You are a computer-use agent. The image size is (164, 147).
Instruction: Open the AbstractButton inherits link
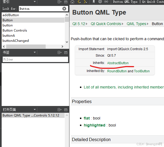pos(118,63)
